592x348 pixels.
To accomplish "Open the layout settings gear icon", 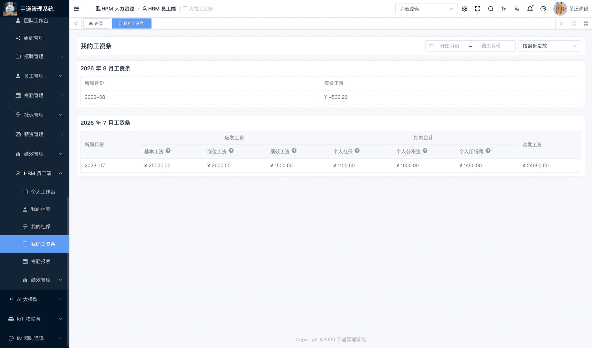I will pos(465,9).
